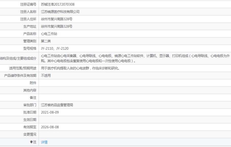Viewport: 231px width, 147px height.
Task: Click the 第二类 management category value
Action: 46,41
